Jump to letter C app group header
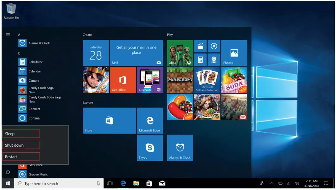The width and height of the screenshot is (336, 190). point(19,54)
